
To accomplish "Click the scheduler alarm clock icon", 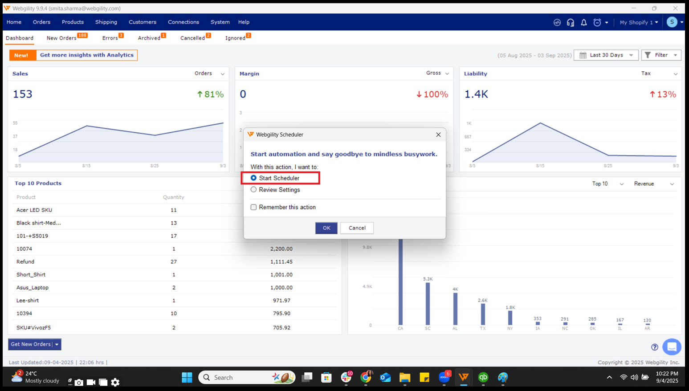I will (x=597, y=22).
